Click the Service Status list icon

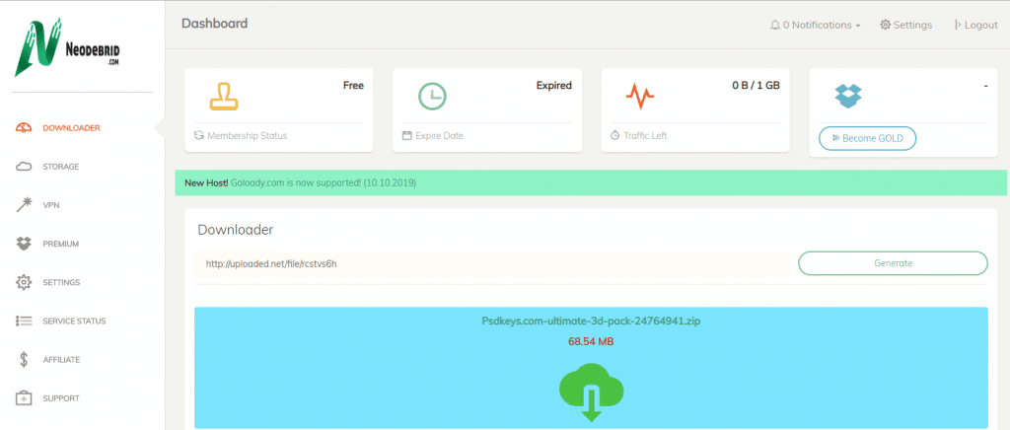[x=24, y=321]
